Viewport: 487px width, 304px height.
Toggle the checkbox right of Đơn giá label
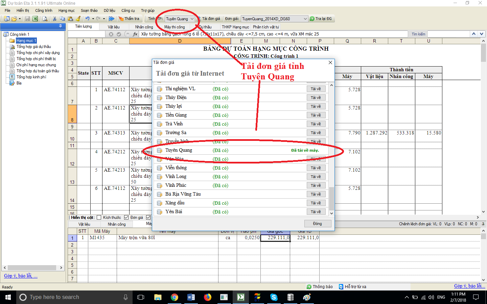click(x=148, y=218)
